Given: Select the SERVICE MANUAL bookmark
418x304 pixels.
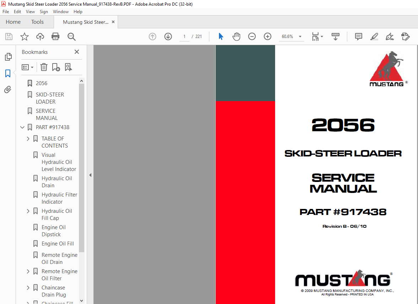Looking at the screenshot, I should [47, 114].
